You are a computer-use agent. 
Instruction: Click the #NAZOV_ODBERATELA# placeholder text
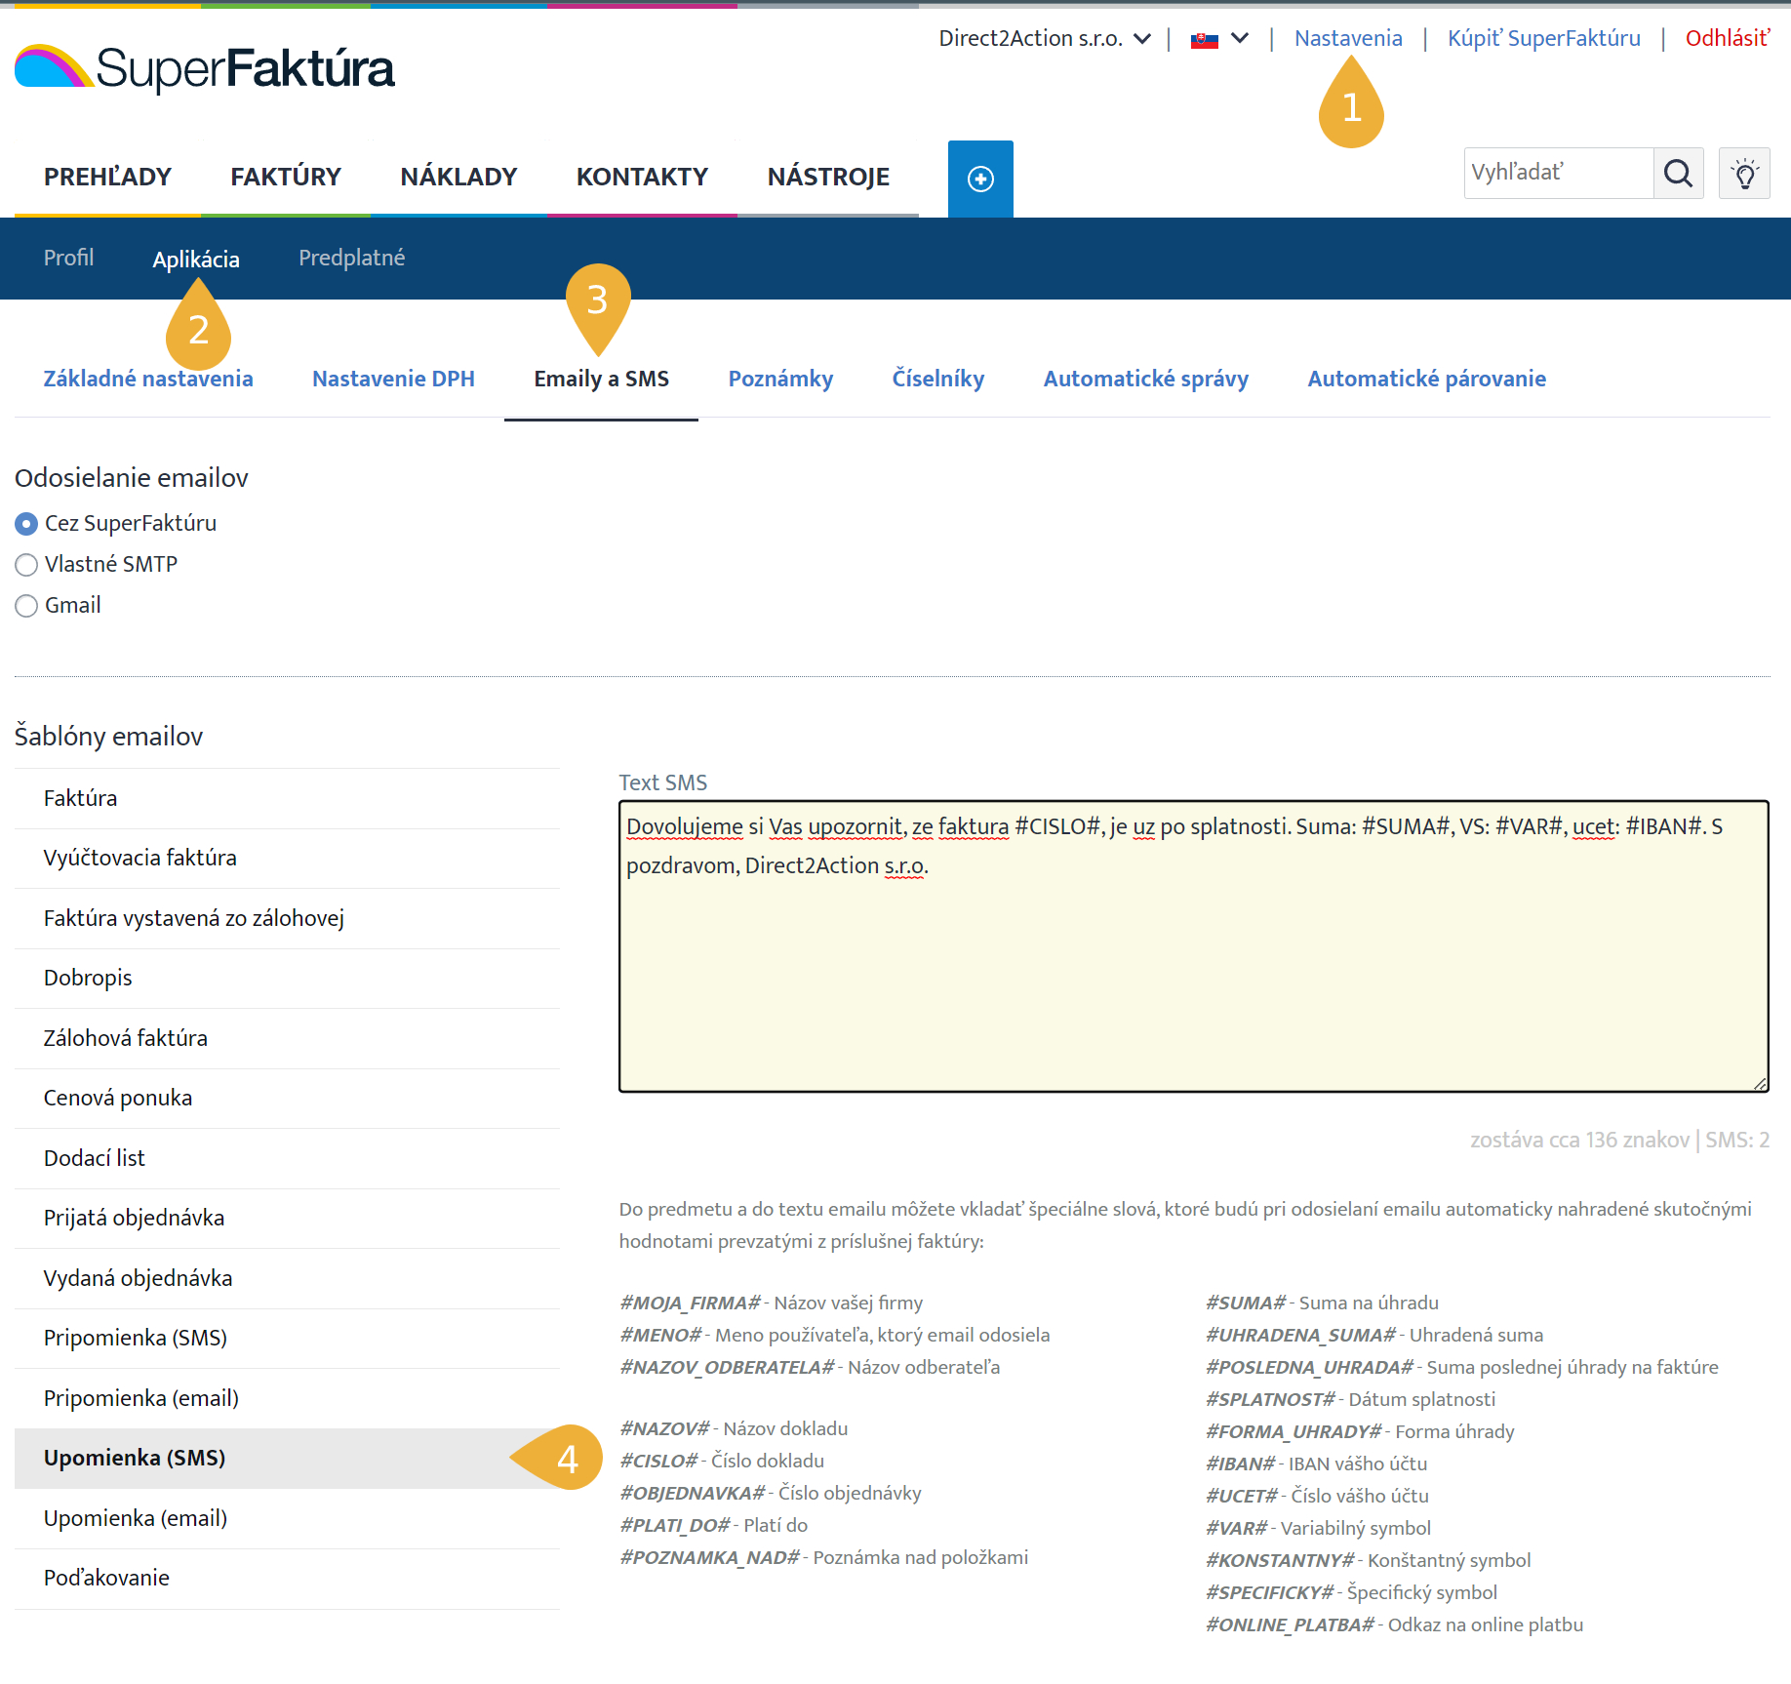727,1368
